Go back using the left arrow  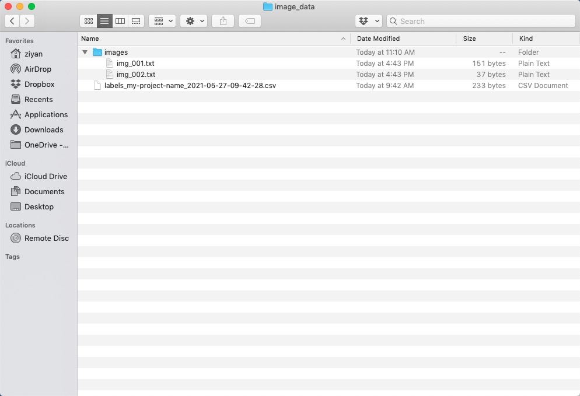coord(12,21)
